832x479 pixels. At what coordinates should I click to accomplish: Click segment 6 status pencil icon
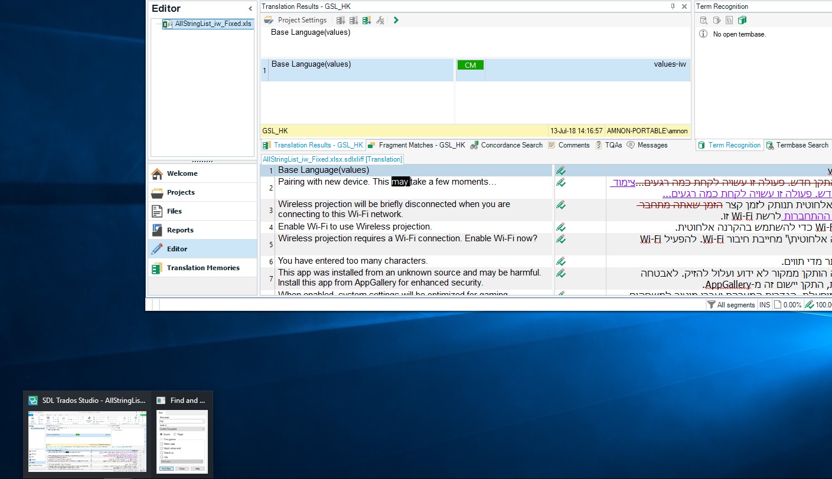tap(561, 261)
